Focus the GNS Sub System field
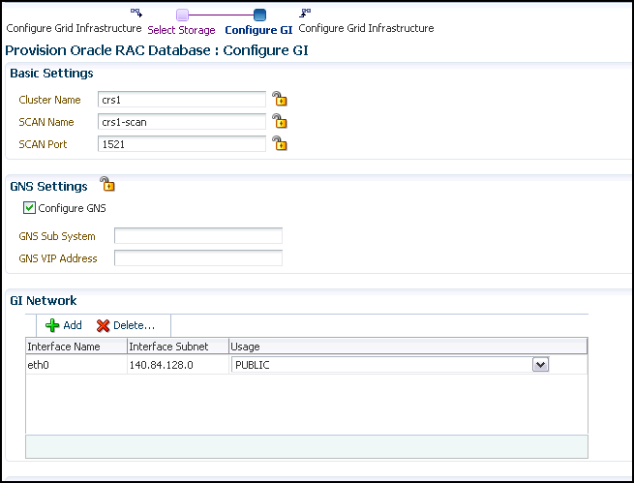Screen dimensions: 634x483 (x=198, y=235)
